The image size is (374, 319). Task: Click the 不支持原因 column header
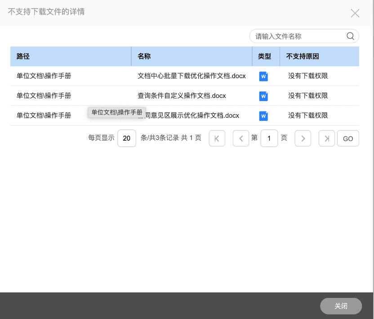pos(319,56)
